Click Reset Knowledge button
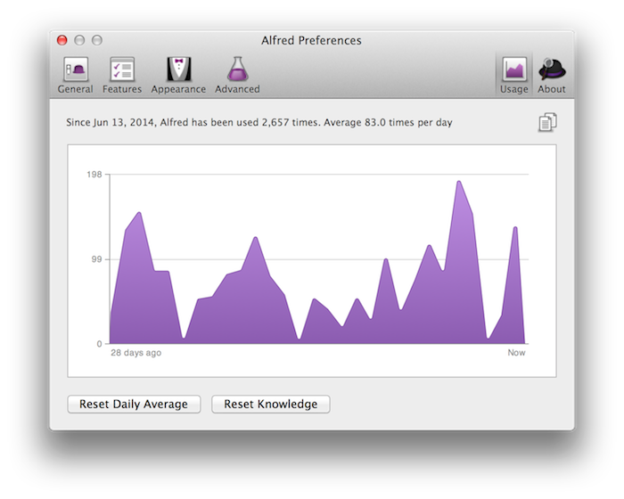This screenshot has height=499, width=624. pos(271,404)
